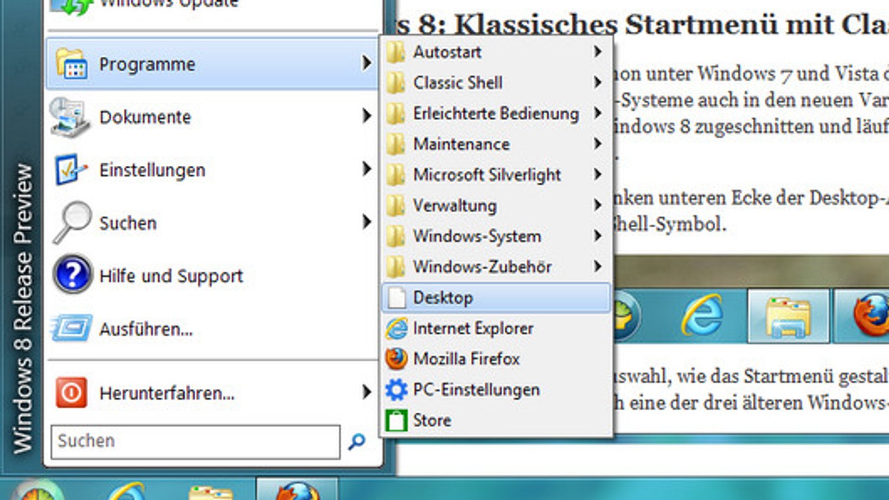Click the Programme folder icon
Screen dimensions: 889x500
coord(71,64)
